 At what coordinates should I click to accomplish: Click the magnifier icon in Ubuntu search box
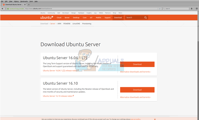pos(146,17)
